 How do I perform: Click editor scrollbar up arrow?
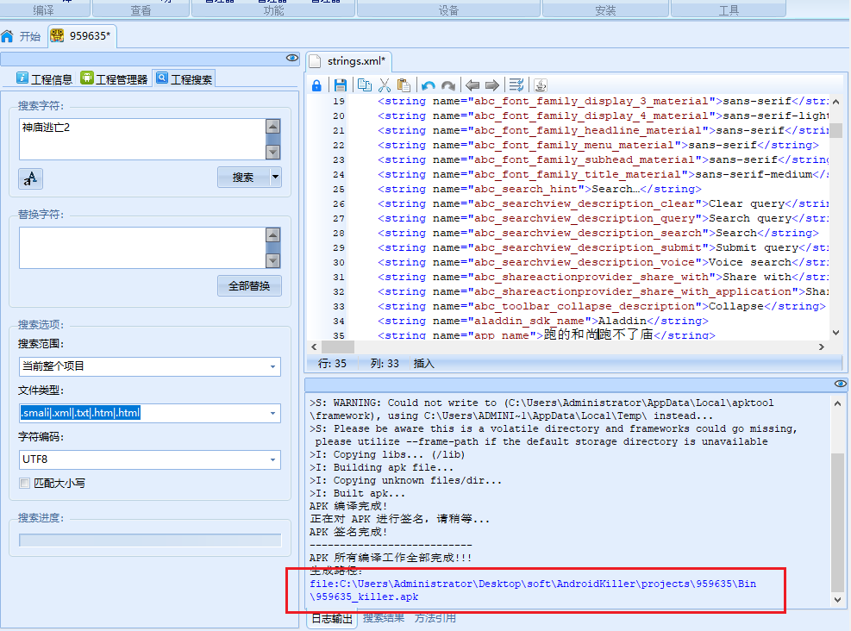835,102
